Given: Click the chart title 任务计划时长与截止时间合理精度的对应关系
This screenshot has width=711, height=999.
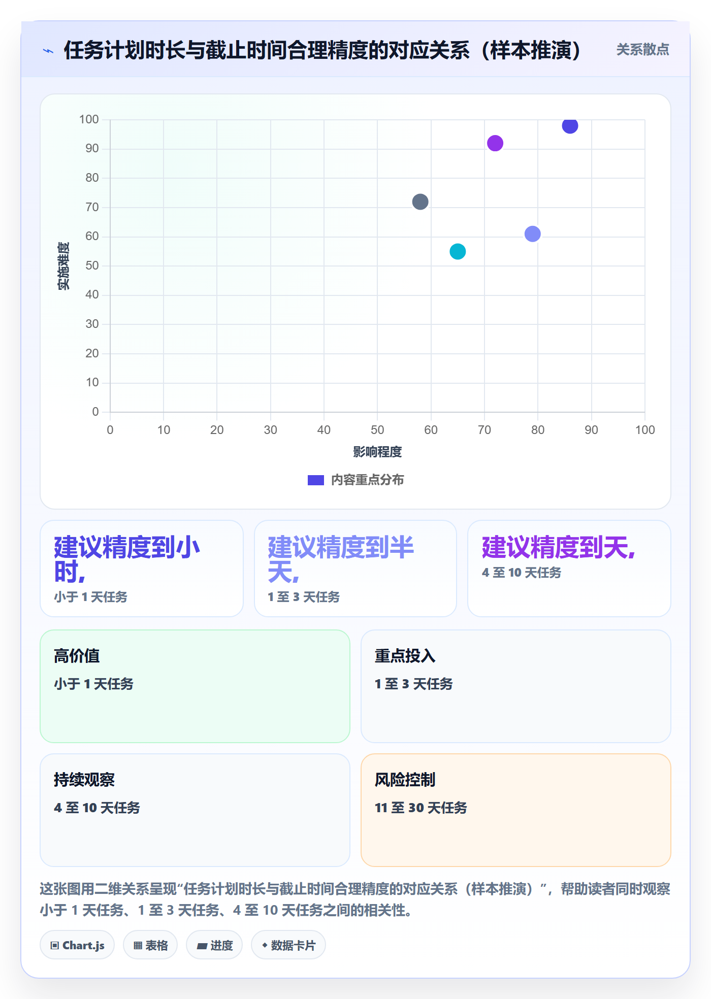Looking at the screenshot, I should coord(322,50).
